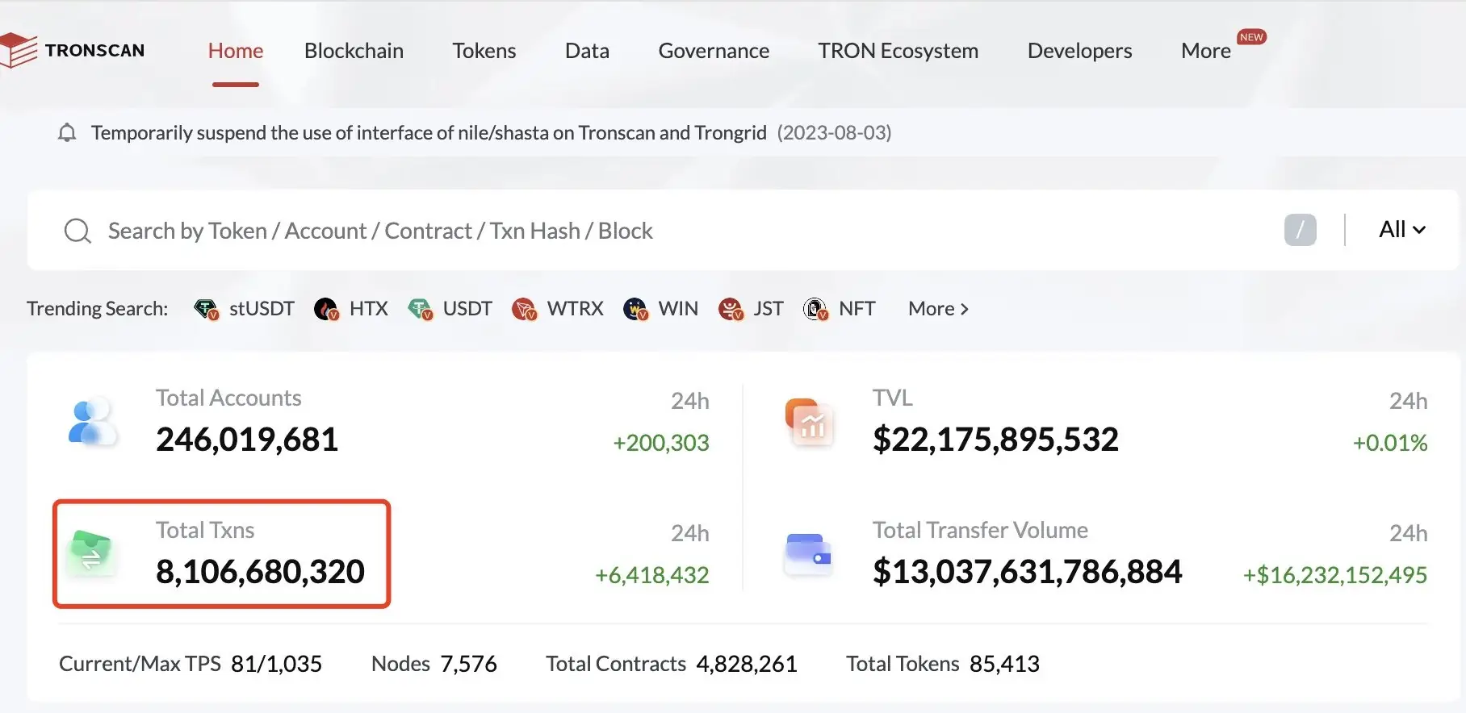Click TVL 24h change +0.01%
This screenshot has width=1466, height=713.
point(1390,443)
